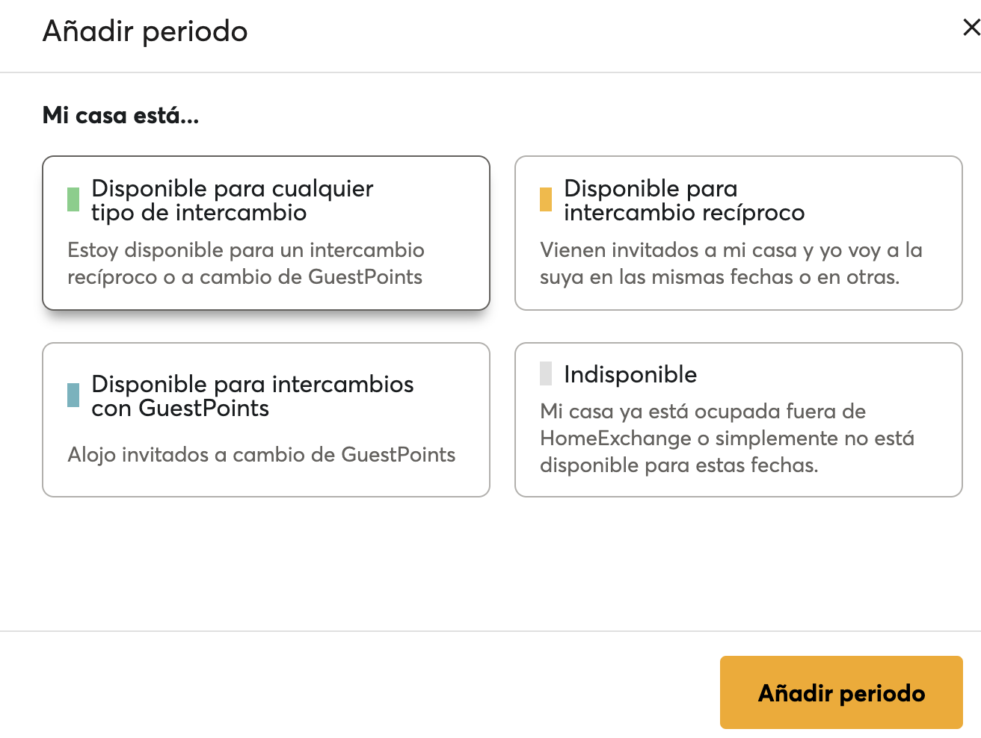Click the 'Disponible para intercambios con GuestPoints' title

tap(252, 396)
